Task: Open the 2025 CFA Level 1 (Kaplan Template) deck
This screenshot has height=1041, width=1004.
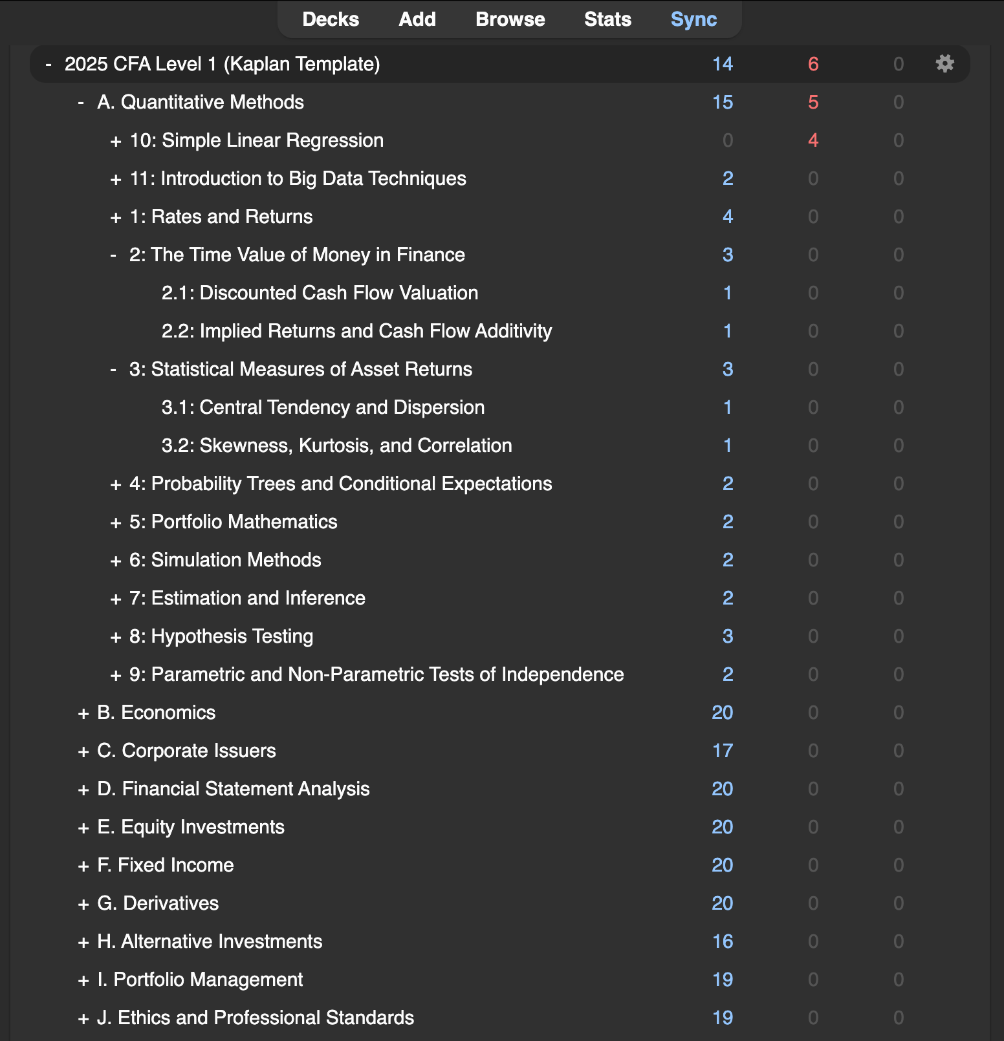Action: 223,64
